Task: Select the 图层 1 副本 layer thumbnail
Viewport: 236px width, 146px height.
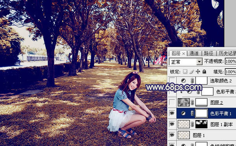Action: pyautogui.click(x=184, y=124)
